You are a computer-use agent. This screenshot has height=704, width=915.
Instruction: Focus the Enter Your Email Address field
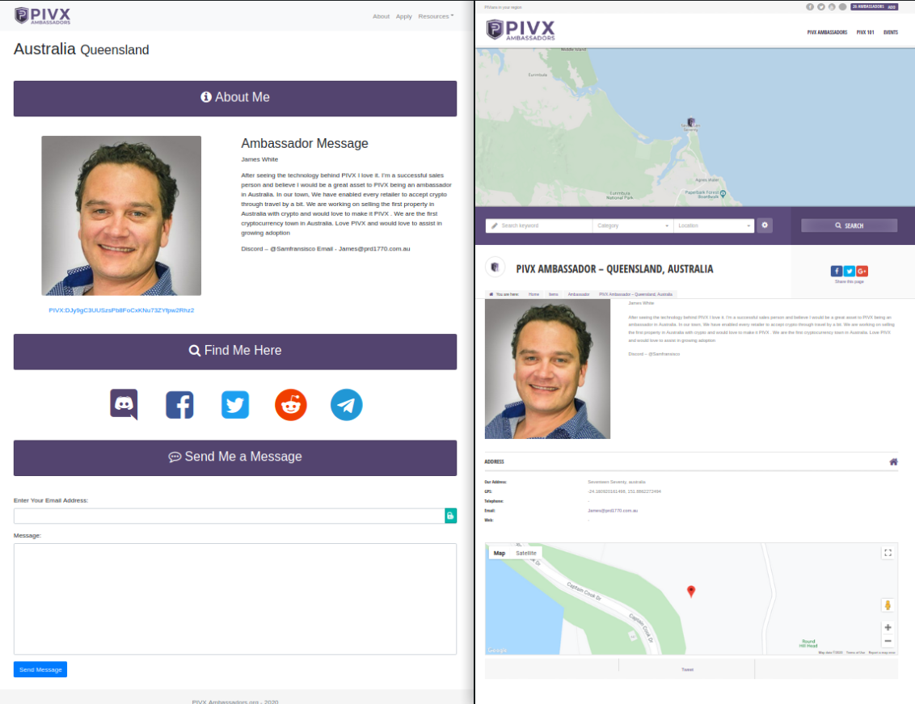pyautogui.click(x=229, y=516)
